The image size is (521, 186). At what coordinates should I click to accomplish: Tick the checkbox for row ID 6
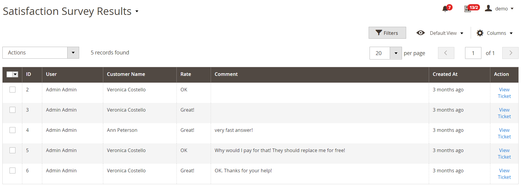(12, 171)
